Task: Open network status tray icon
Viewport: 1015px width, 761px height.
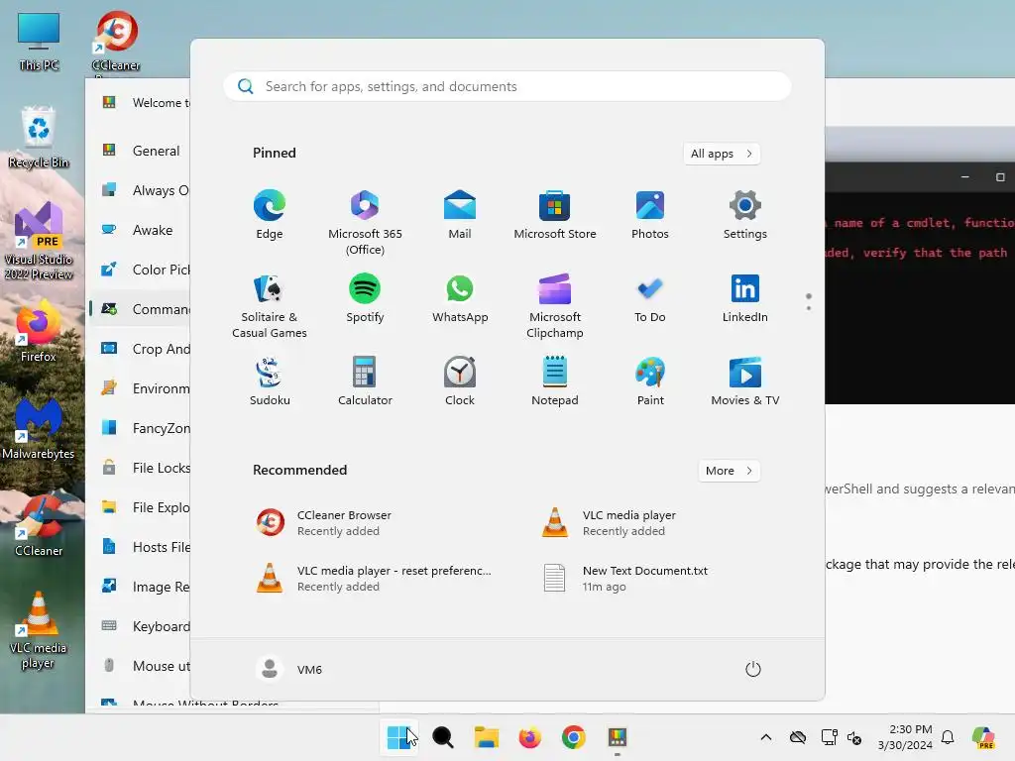Action: [x=830, y=737]
